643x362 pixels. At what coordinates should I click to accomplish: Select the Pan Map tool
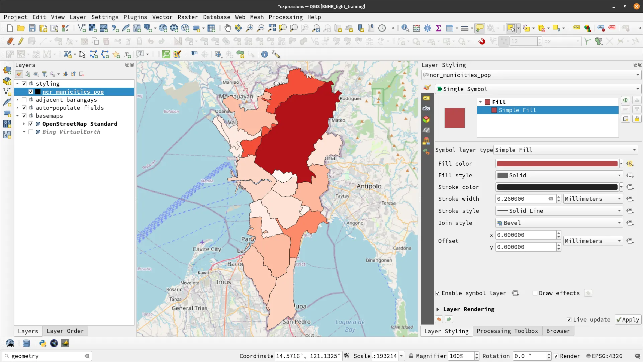tap(227, 28)
